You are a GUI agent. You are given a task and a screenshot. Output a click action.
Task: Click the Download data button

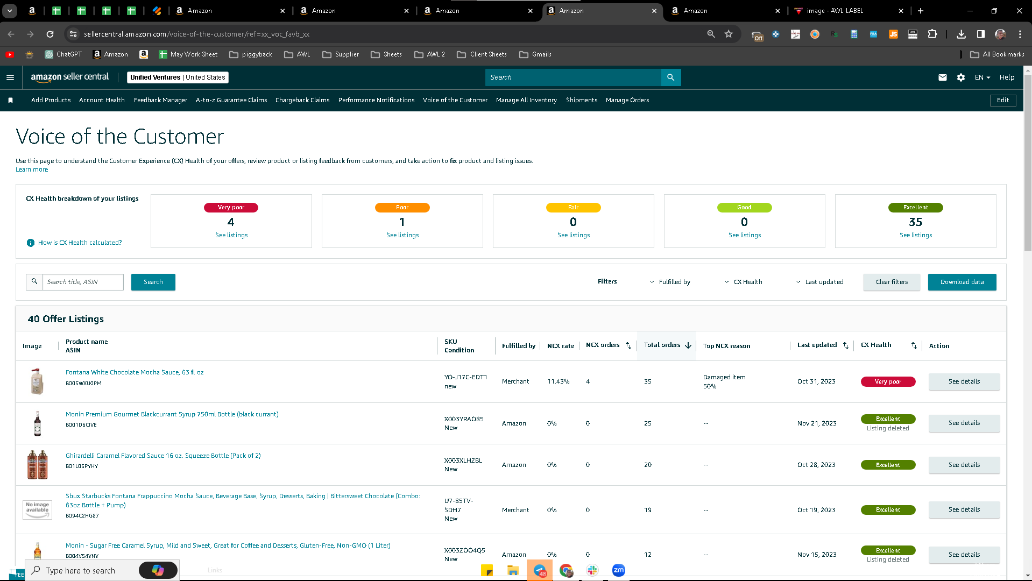962,282
